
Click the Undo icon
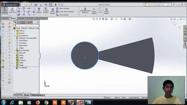[46, 5]
